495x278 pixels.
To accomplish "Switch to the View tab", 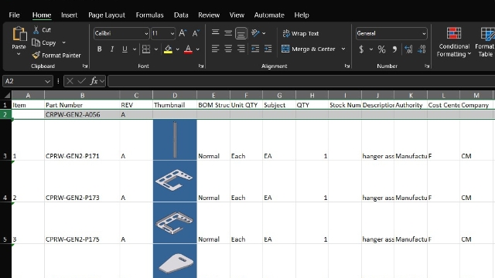I will point(237,15).
